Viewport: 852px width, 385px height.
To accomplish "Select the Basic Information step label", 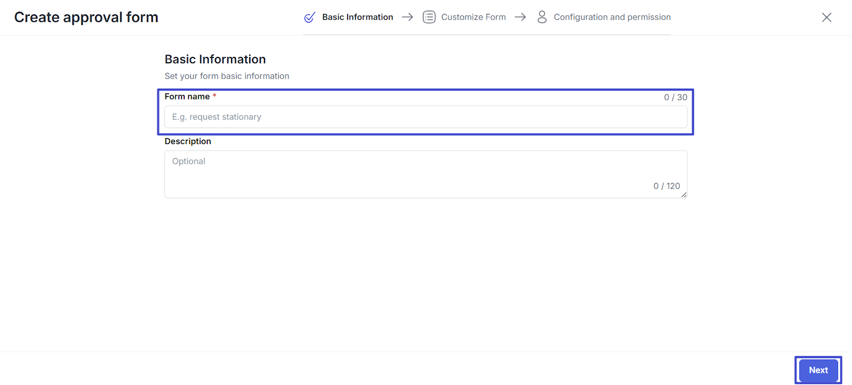I will point(357,17).
